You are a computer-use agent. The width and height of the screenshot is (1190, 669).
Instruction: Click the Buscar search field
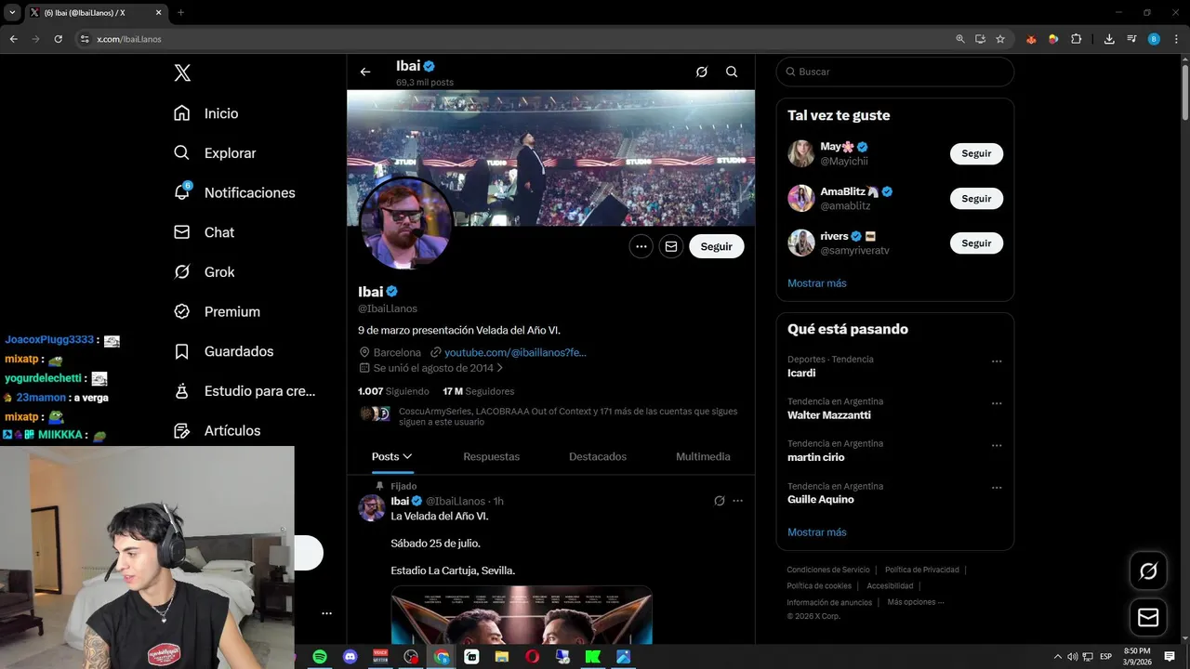(894, 72)
